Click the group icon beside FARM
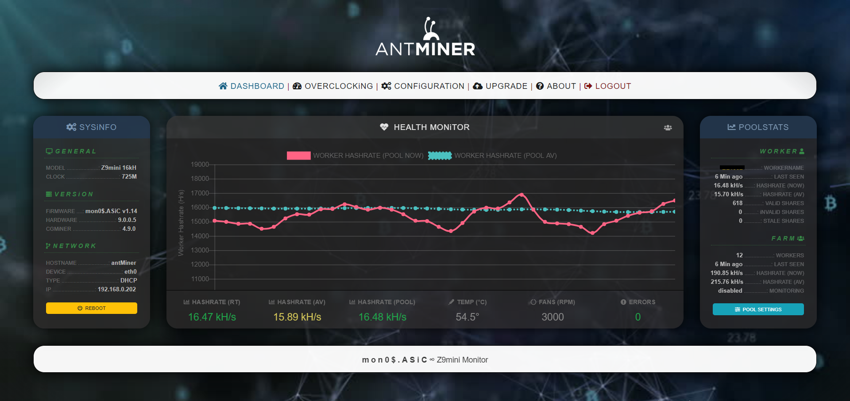Image resolution: width=850 pixels, height=401 pixels. [x=800, y=238]
